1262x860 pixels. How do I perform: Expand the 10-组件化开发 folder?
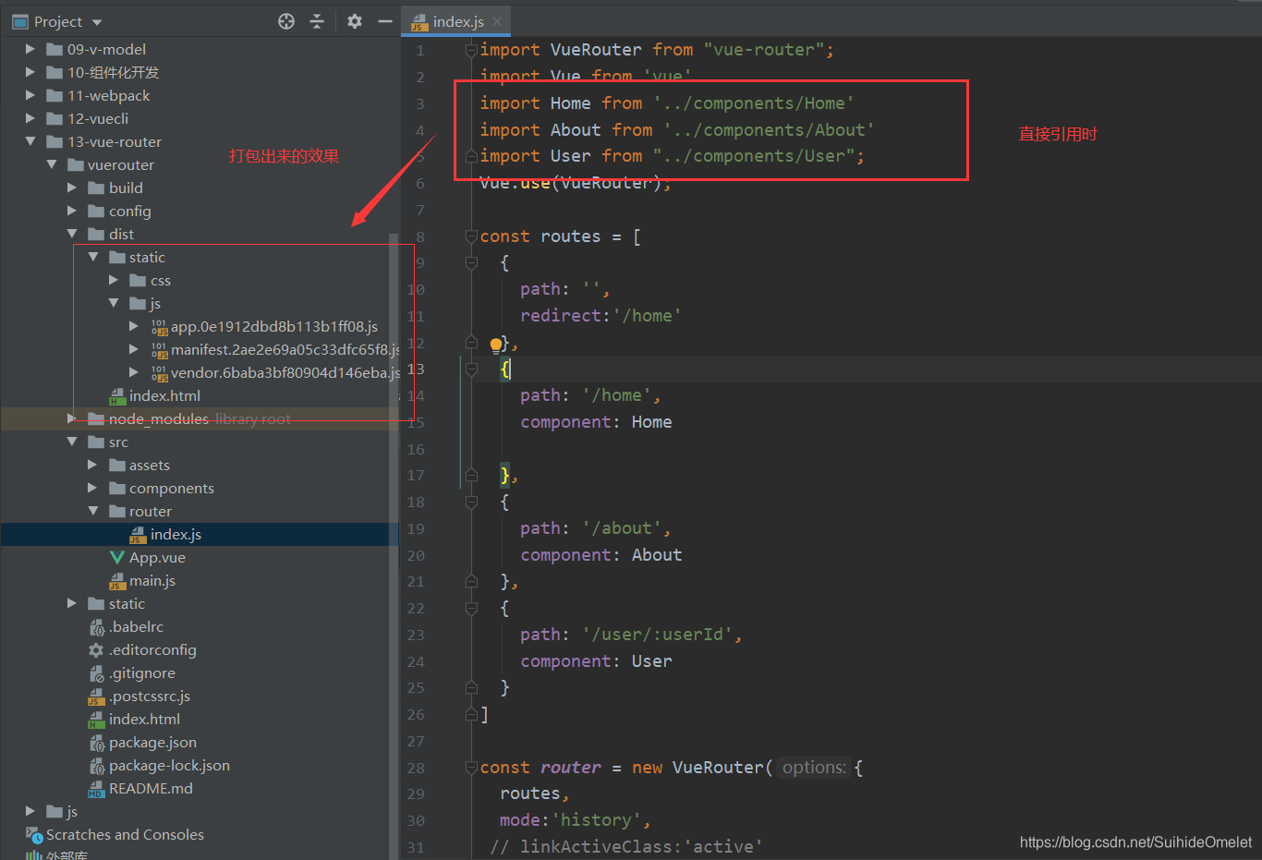pyautogui.click(x=30, y=73)
